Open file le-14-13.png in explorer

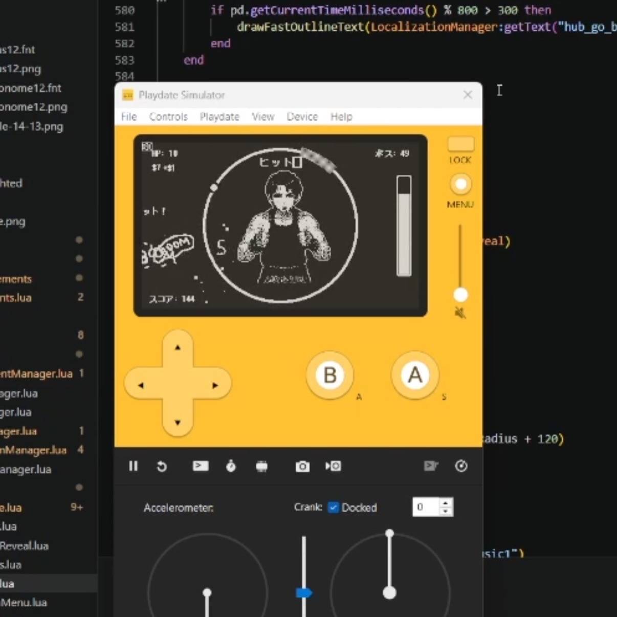tap(32, 126)
